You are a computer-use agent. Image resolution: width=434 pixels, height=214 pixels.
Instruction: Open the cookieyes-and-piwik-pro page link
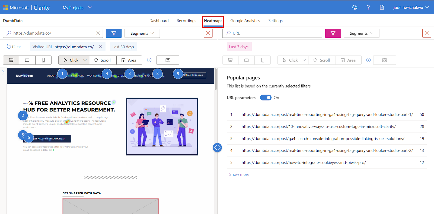304,163
